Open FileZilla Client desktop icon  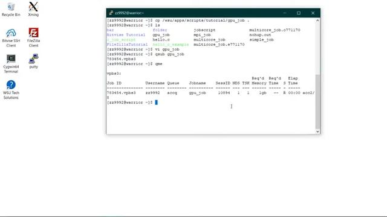pos(33,38)
